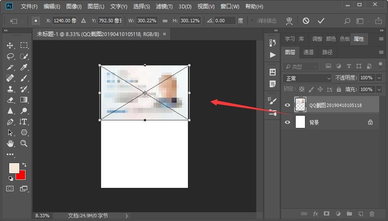Expand the 不透明度 opacity dropdown
The width and height of the screenshot is (388, 221).
point(379,78)
